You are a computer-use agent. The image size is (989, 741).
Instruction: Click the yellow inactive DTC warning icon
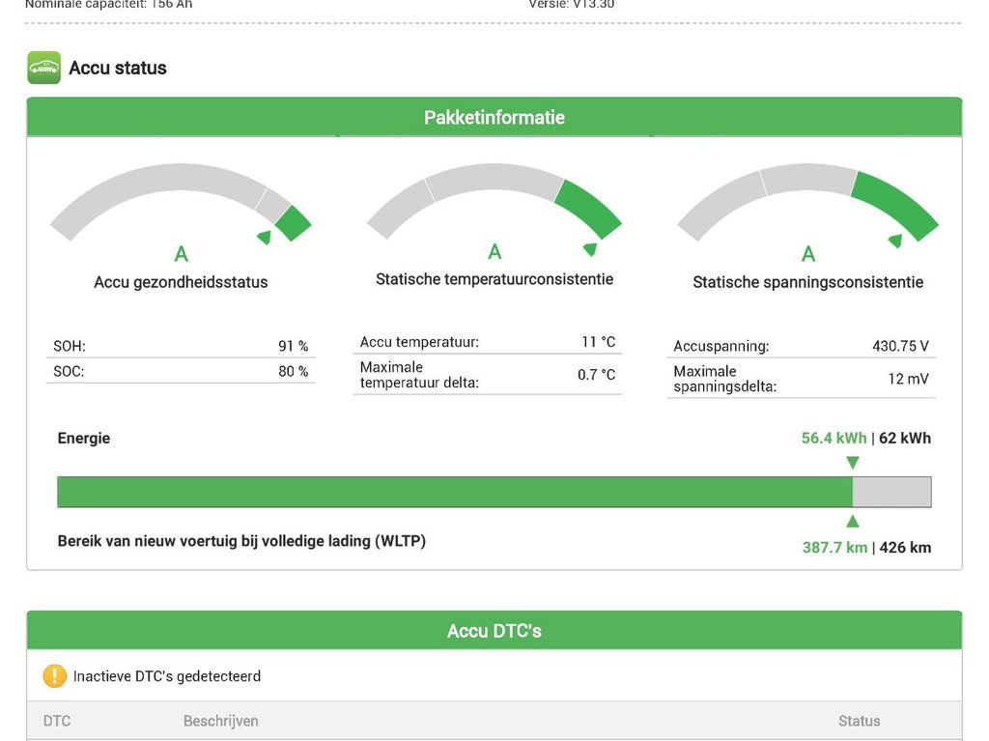[x=54, y=676]
